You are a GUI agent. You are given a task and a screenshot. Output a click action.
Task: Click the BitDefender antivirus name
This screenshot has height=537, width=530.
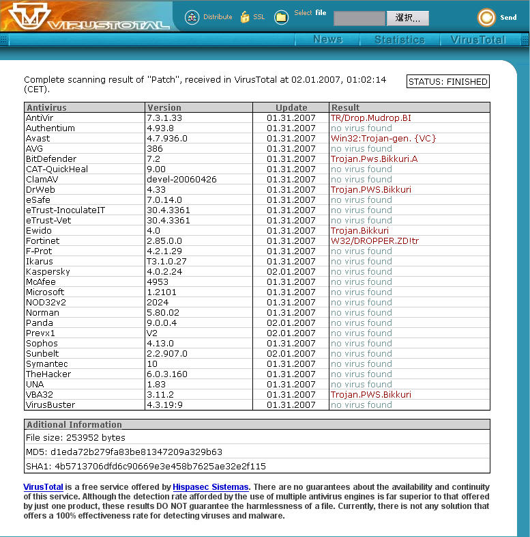(51, 159)
